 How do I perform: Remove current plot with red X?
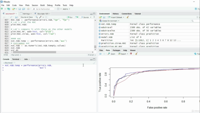click(x=131, y=54)
